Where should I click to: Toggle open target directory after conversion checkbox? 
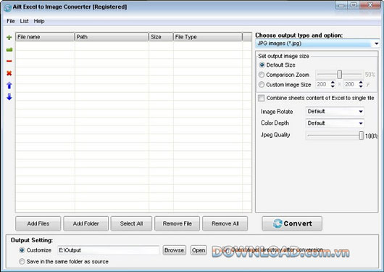pos(226,250)
